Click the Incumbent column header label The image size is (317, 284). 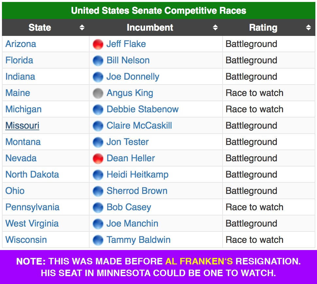tap(150, 27)
